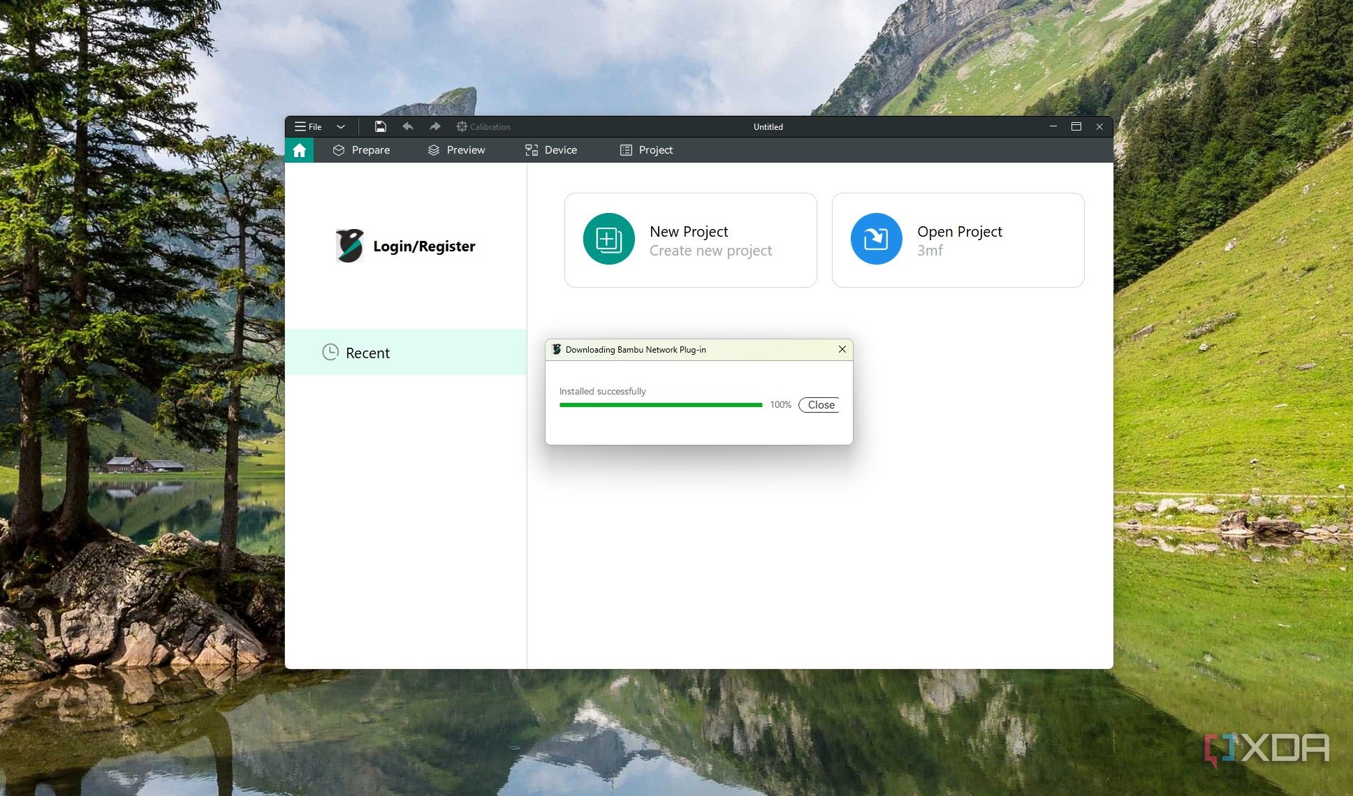Open the Calibration menu
This screenshot has height=796, width=1353.
[x=483, y=126]
